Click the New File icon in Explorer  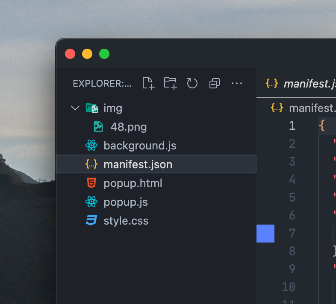(148, 83)
